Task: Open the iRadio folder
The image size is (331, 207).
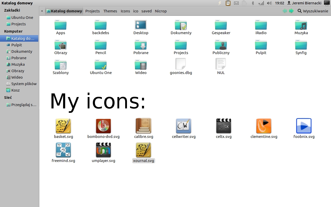Action: (261, 25)
